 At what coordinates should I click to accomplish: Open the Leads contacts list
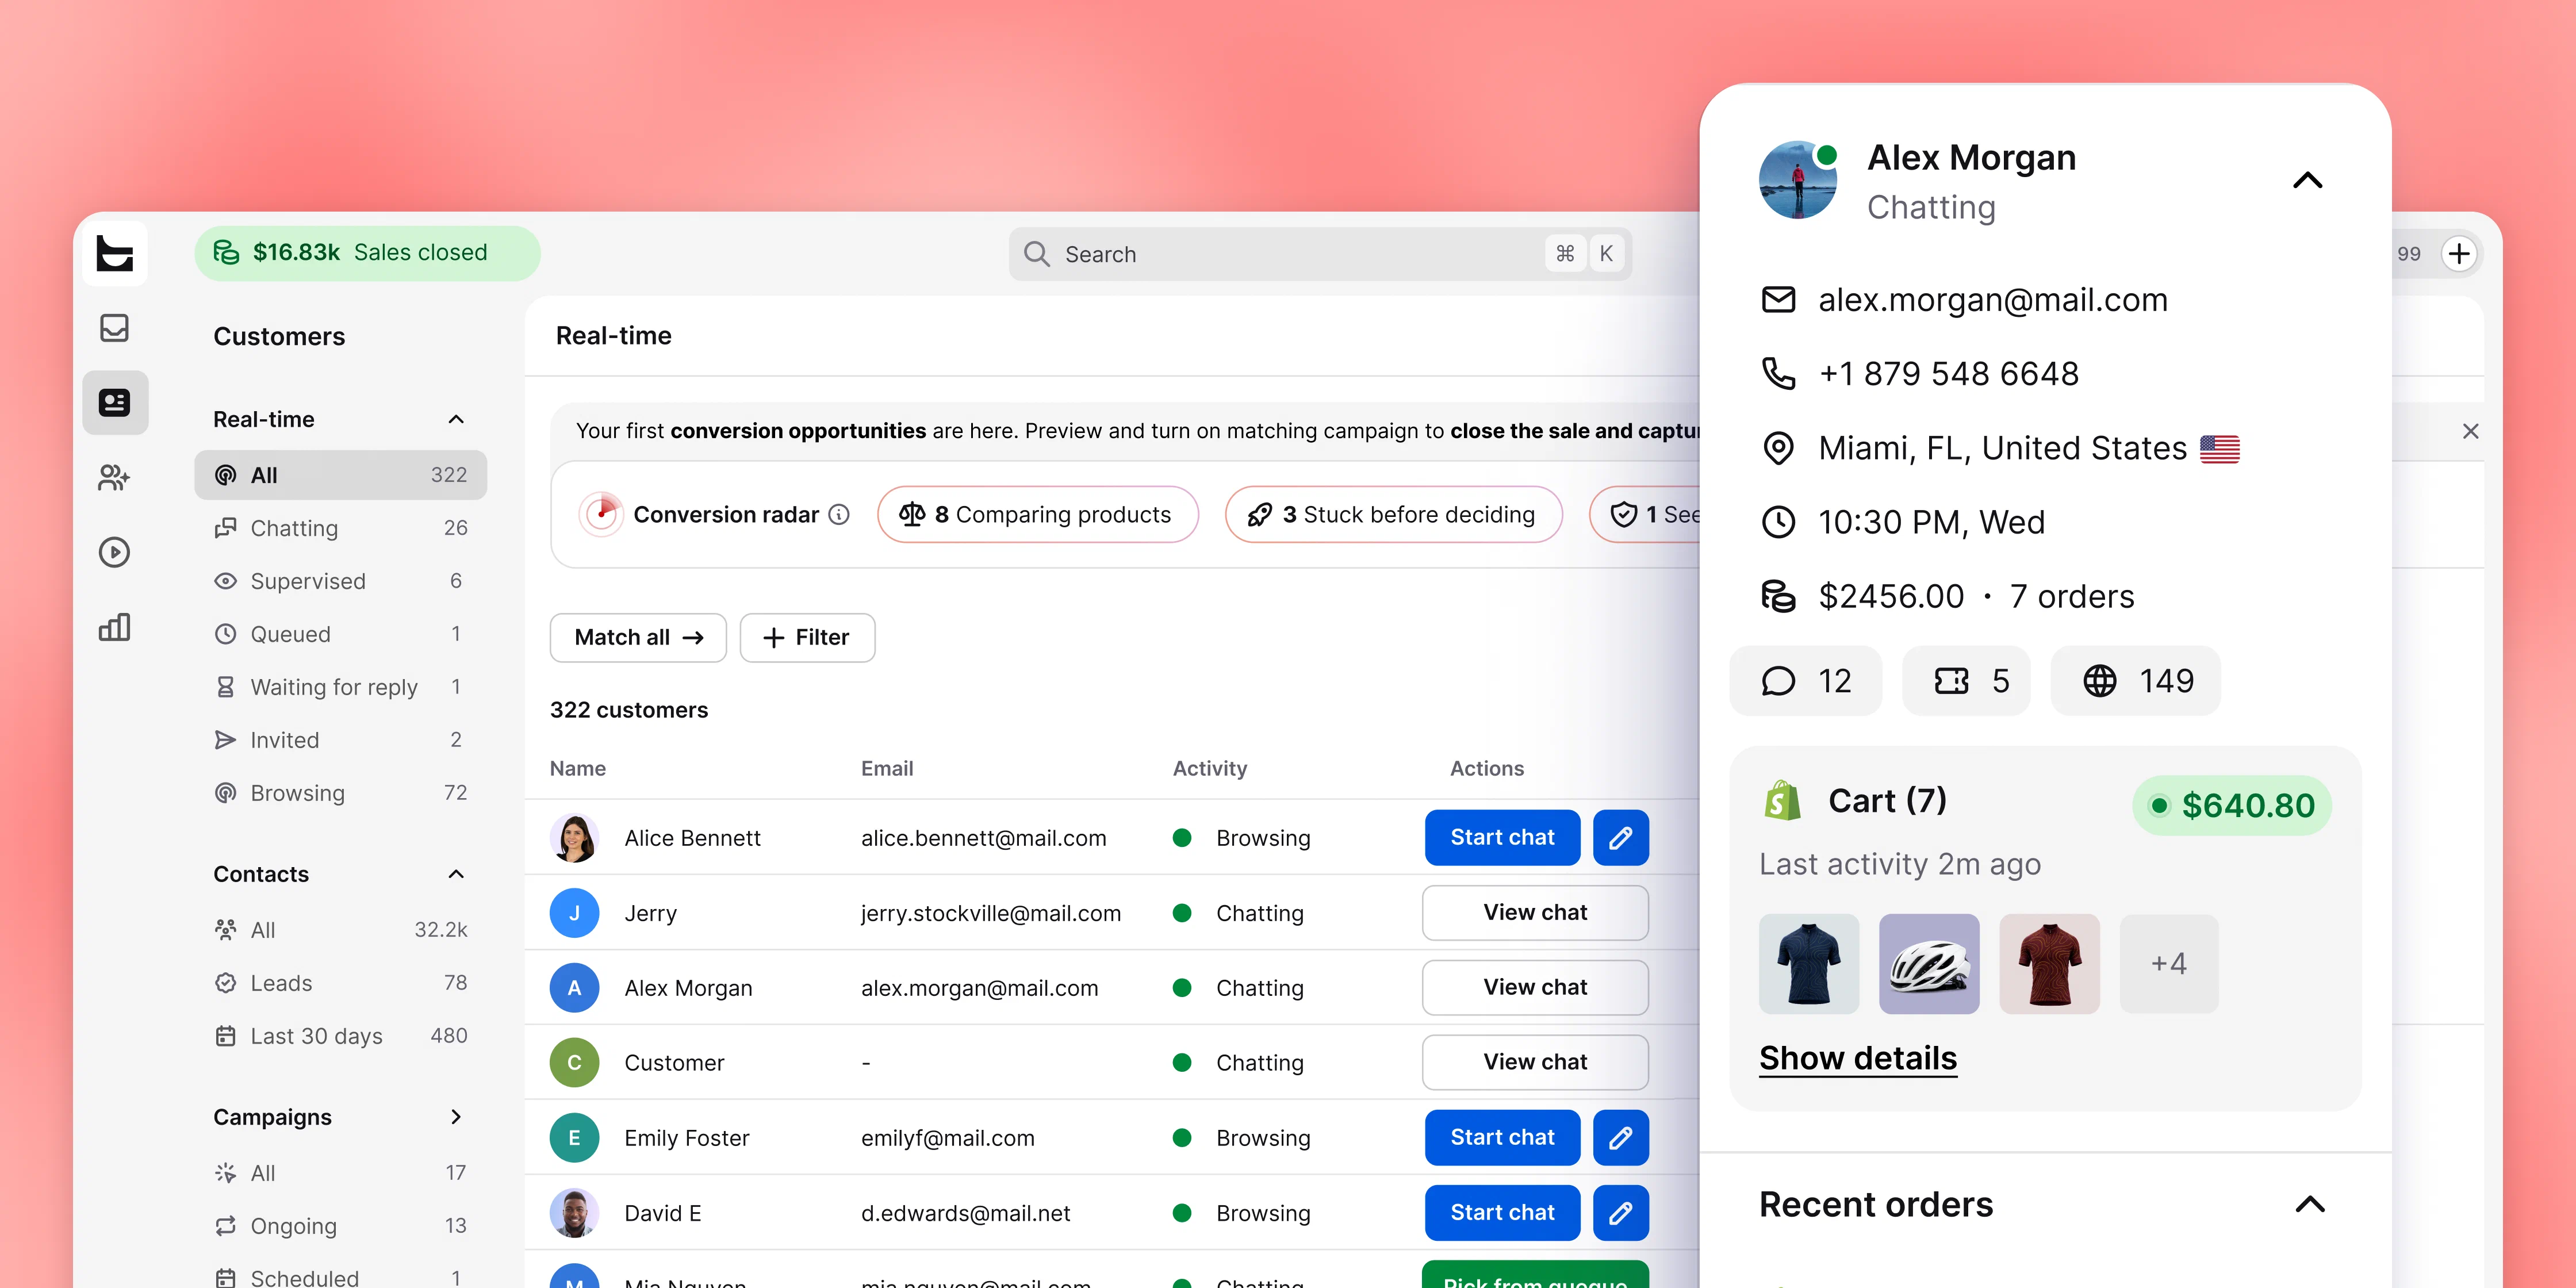(x=340, y=983)
